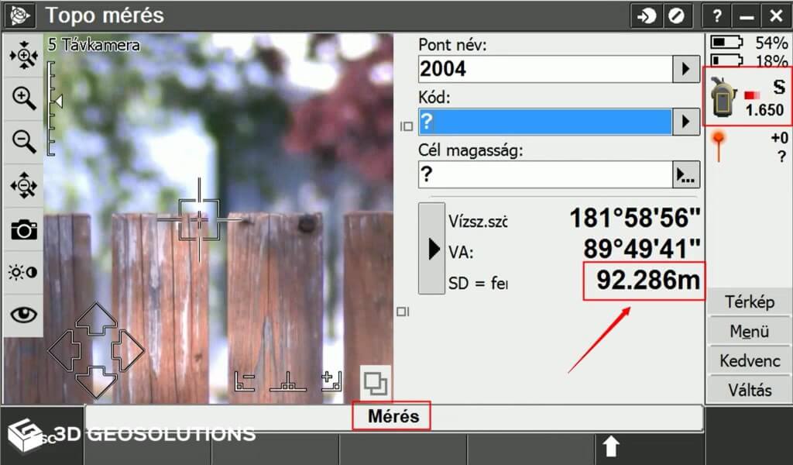
Task: Turn the instrument using the up arrow
Action: point(96,319)
